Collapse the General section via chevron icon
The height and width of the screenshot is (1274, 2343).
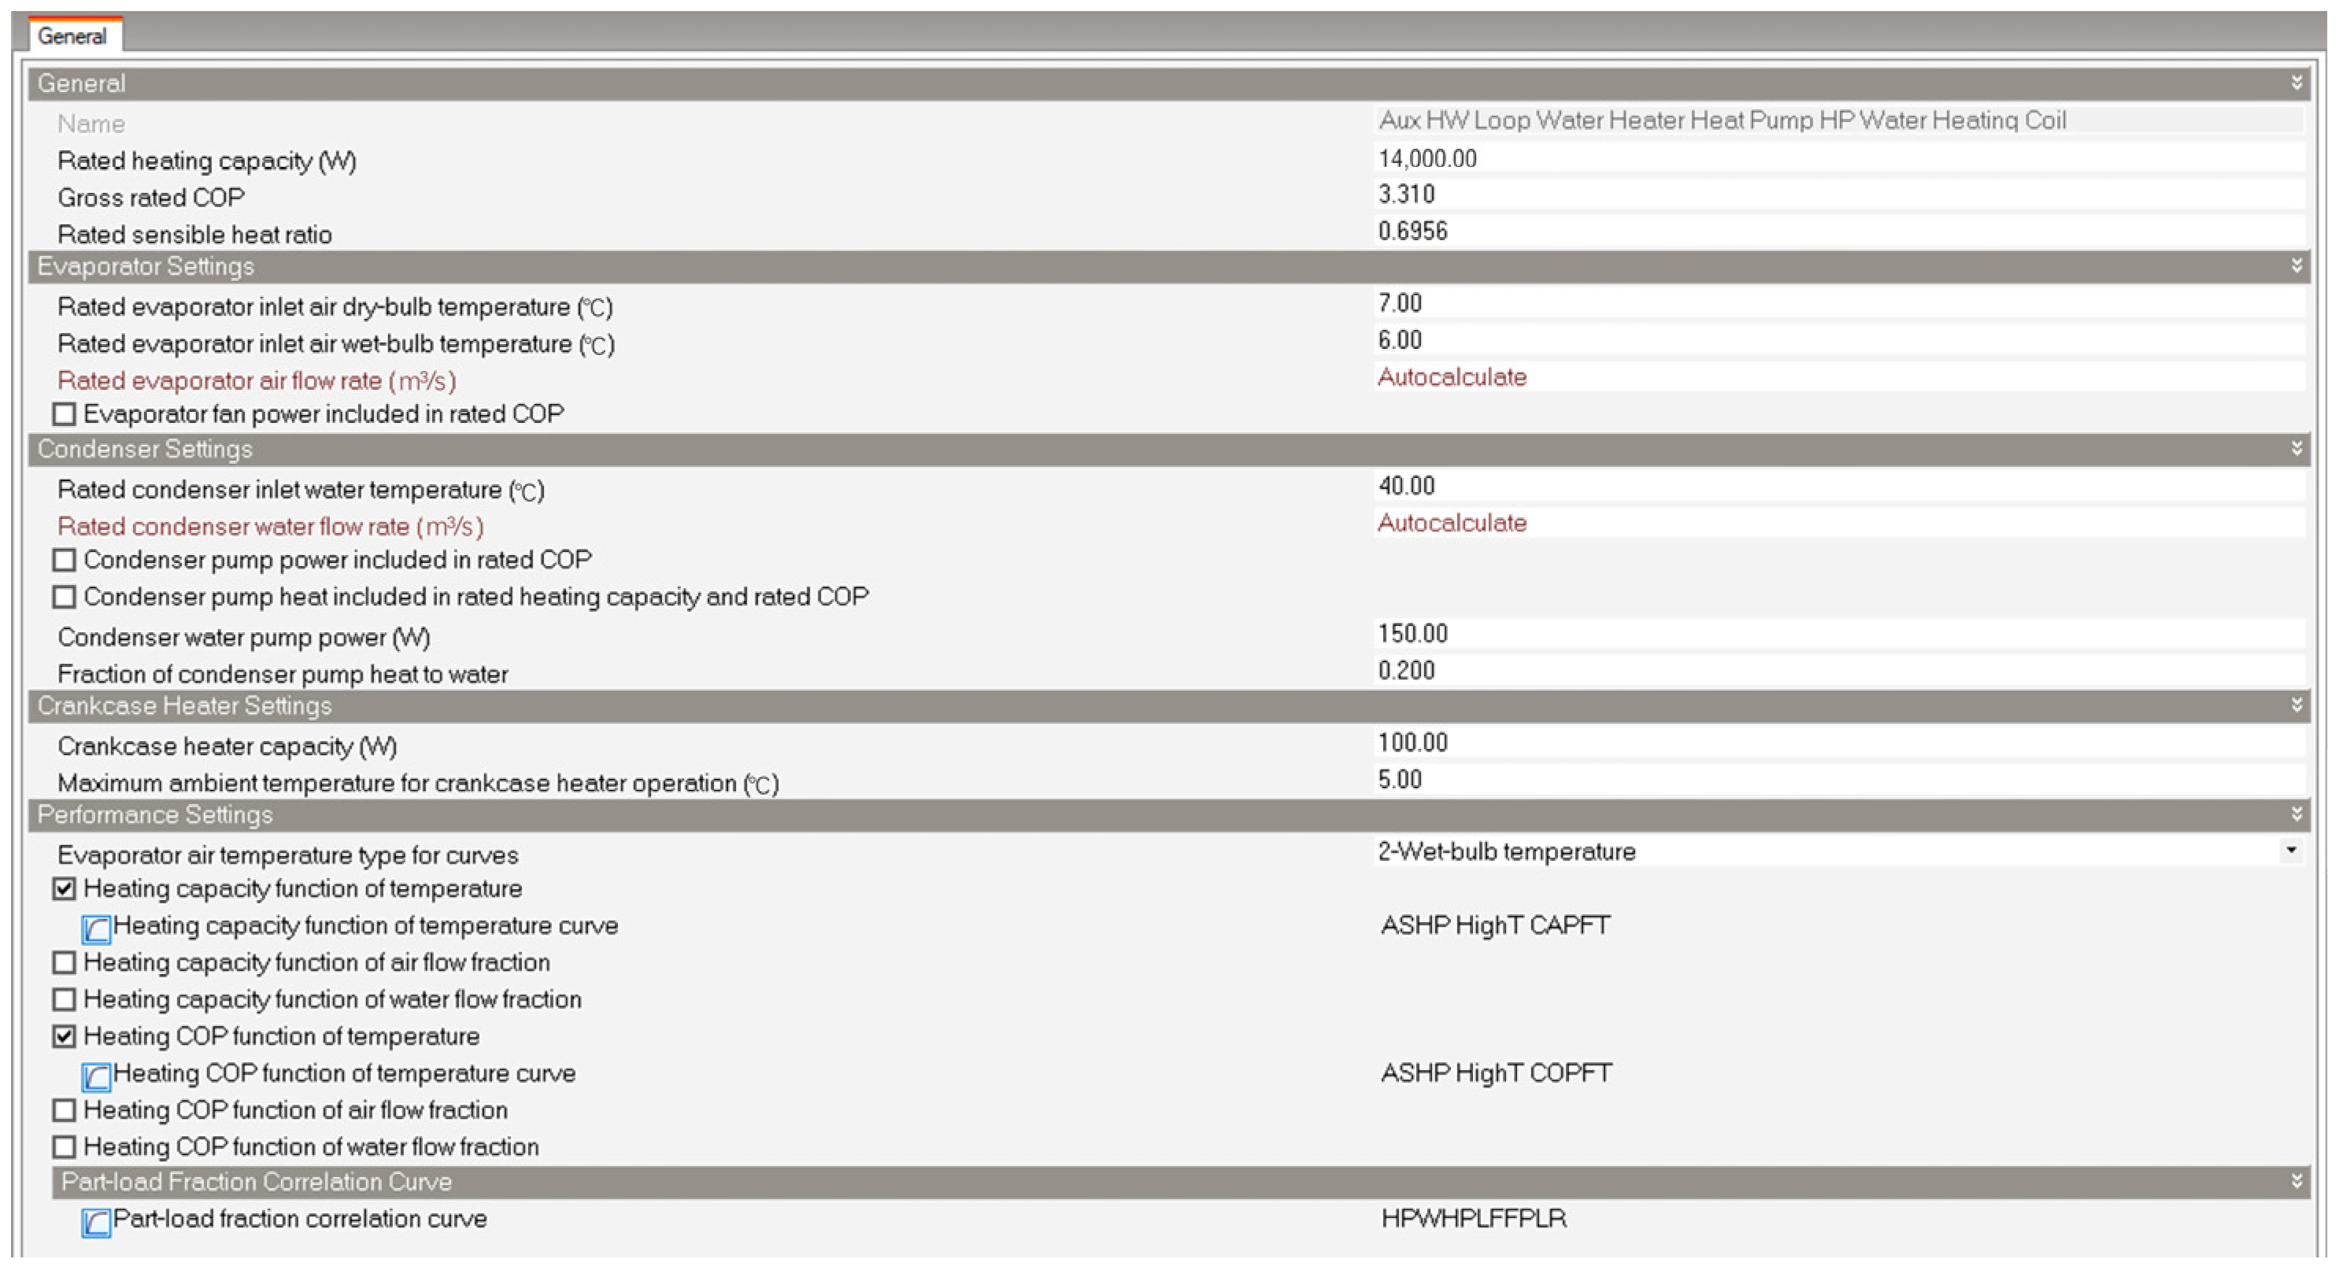(2296, 83)
